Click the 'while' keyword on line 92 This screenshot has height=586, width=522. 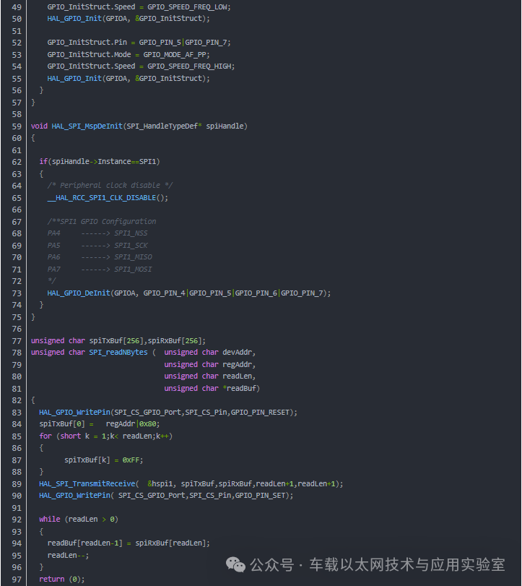50,520
